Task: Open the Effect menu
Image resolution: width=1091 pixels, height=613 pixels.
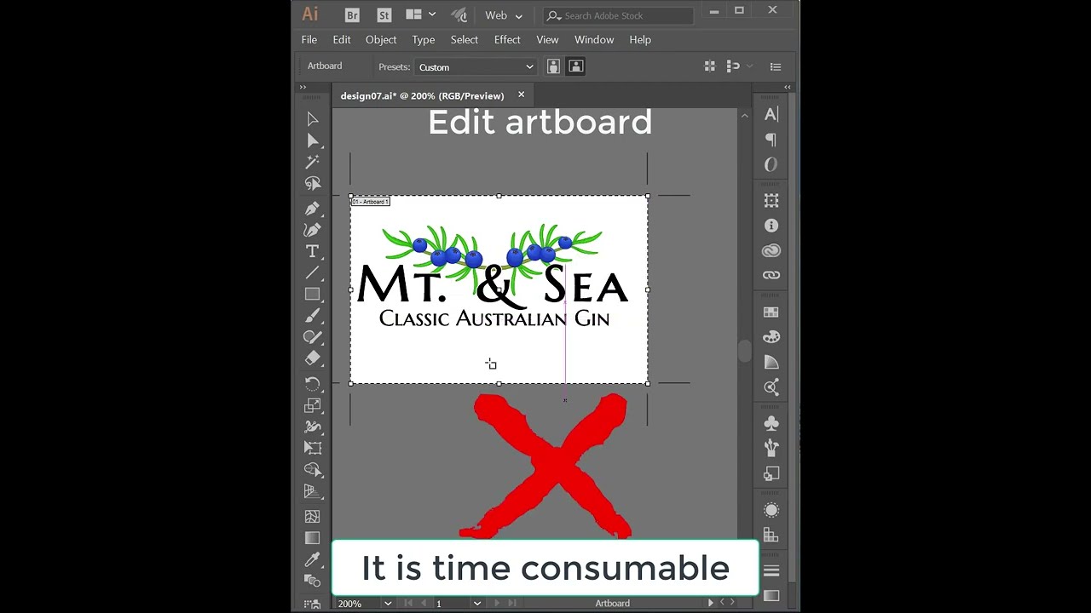Action: click(x=507, y=40)
